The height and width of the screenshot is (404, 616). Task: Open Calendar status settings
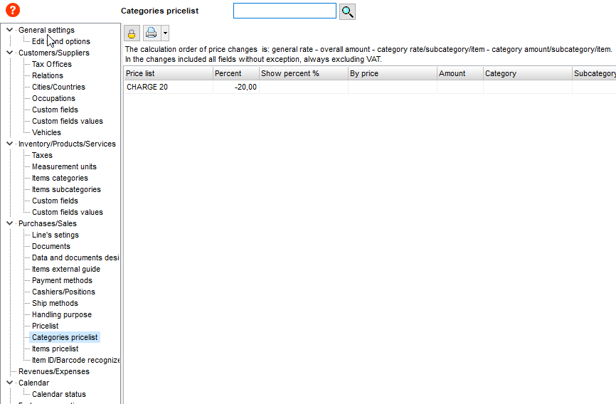tap(59, 394)
